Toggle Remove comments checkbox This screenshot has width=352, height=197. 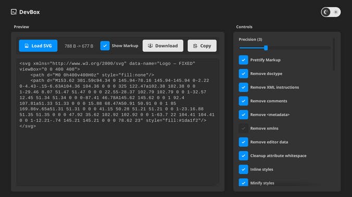243,101
